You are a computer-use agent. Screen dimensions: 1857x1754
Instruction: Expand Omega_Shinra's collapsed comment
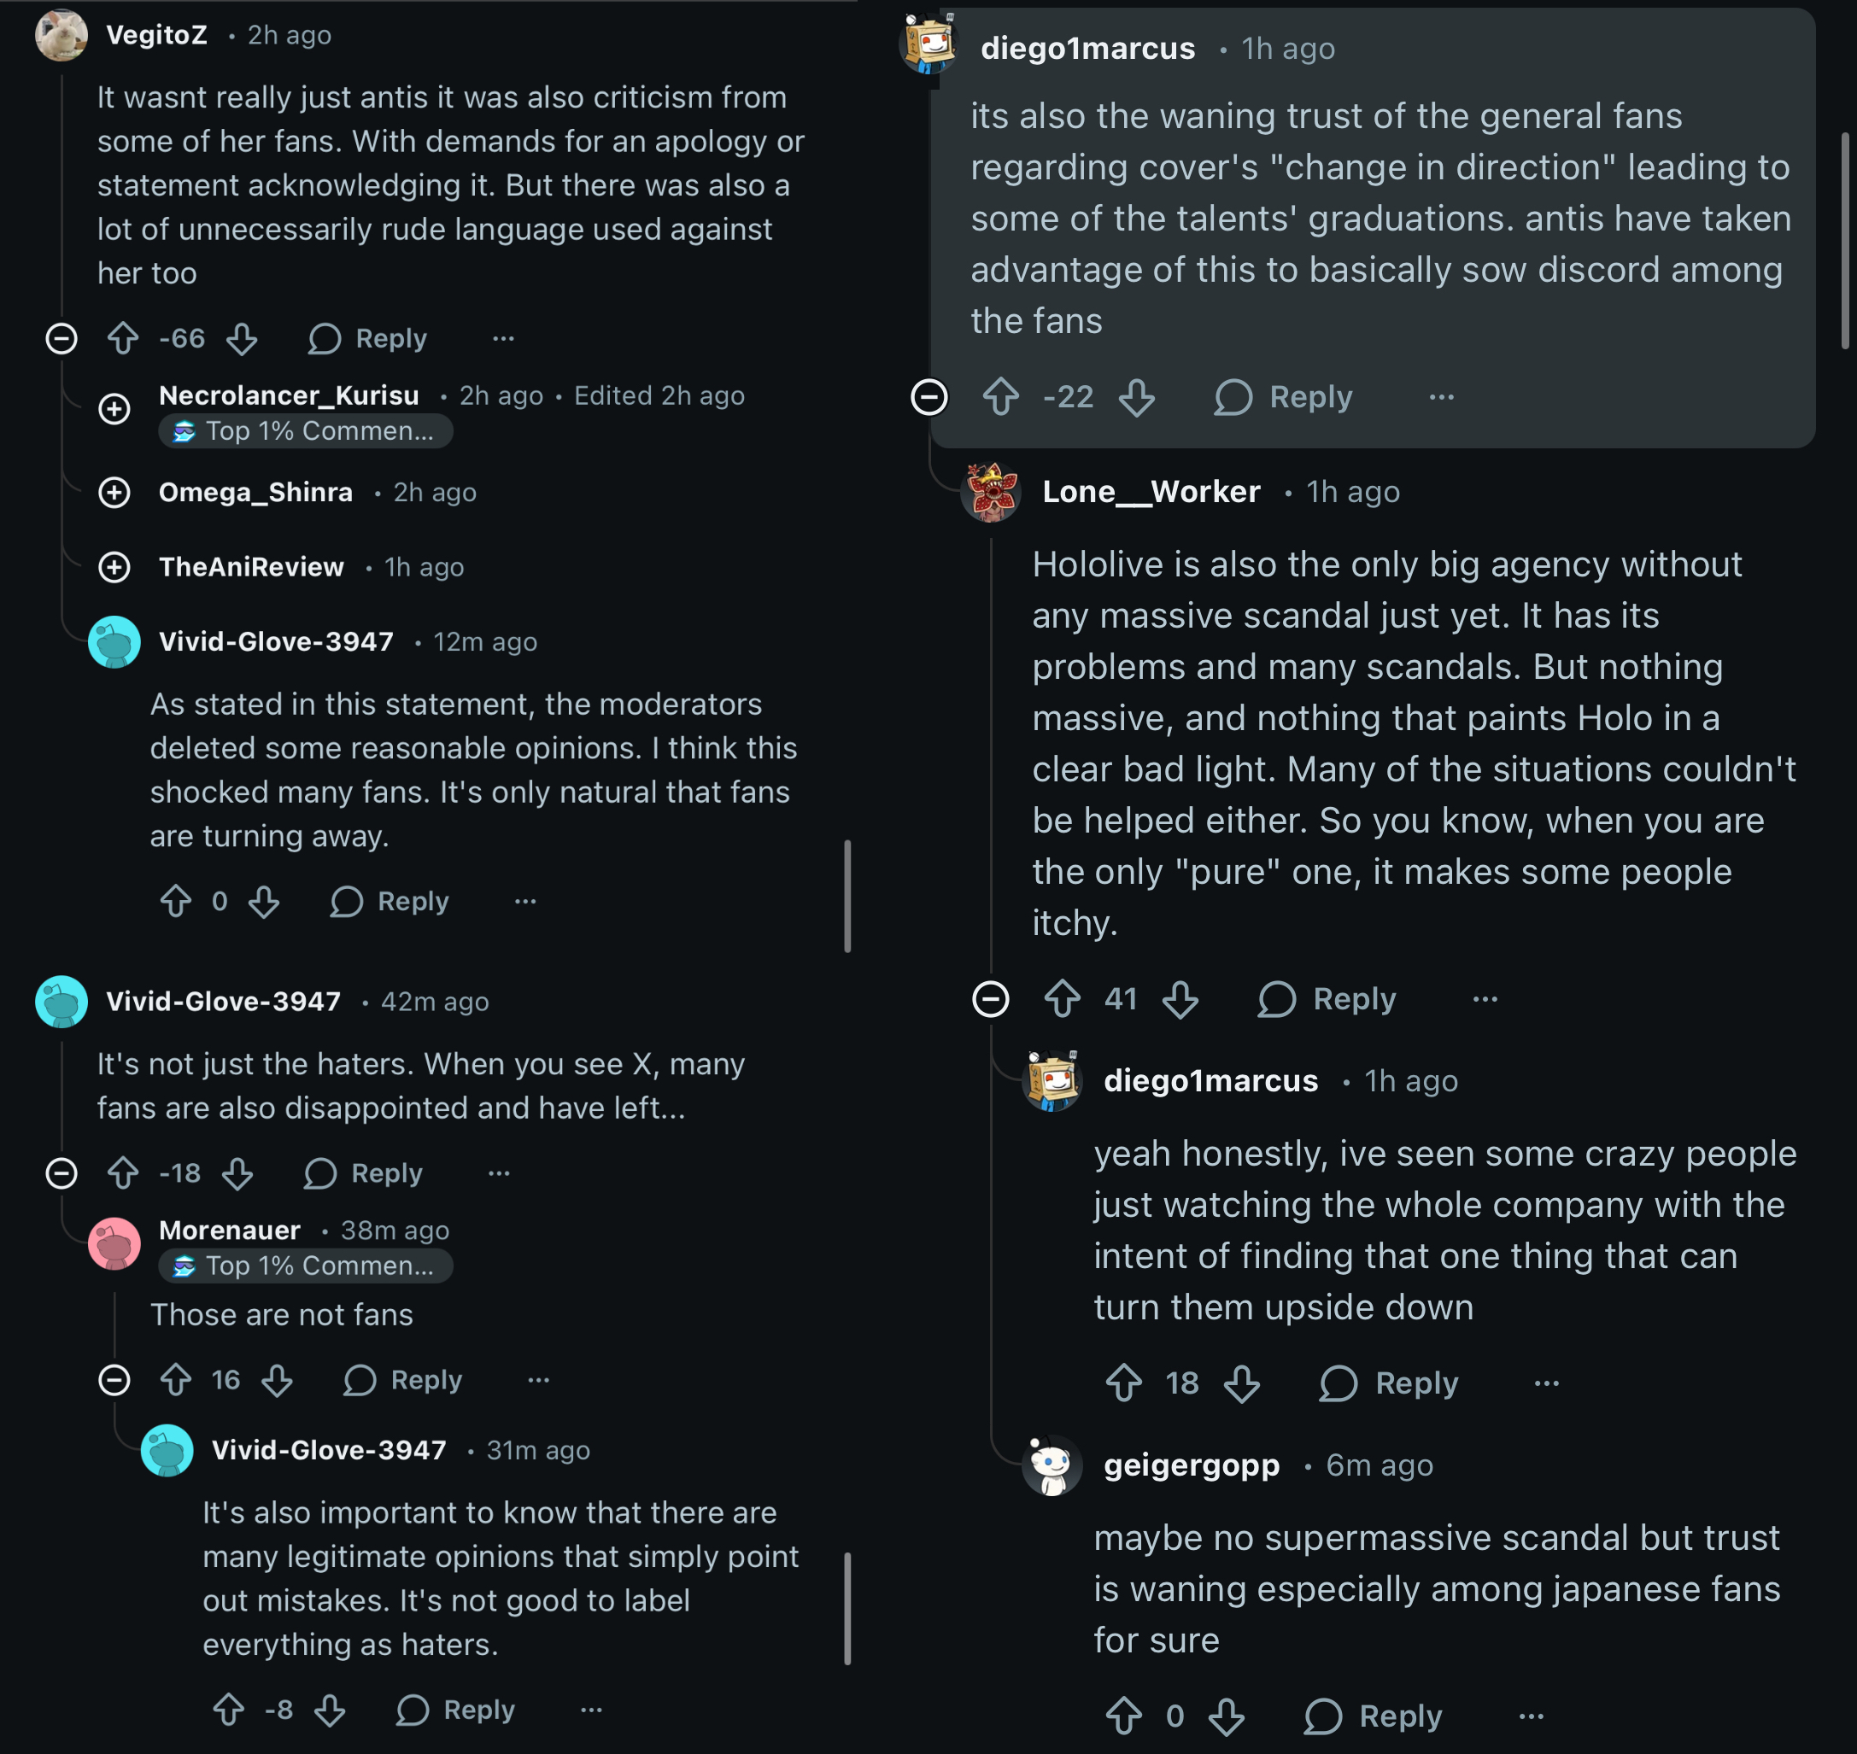114,493
